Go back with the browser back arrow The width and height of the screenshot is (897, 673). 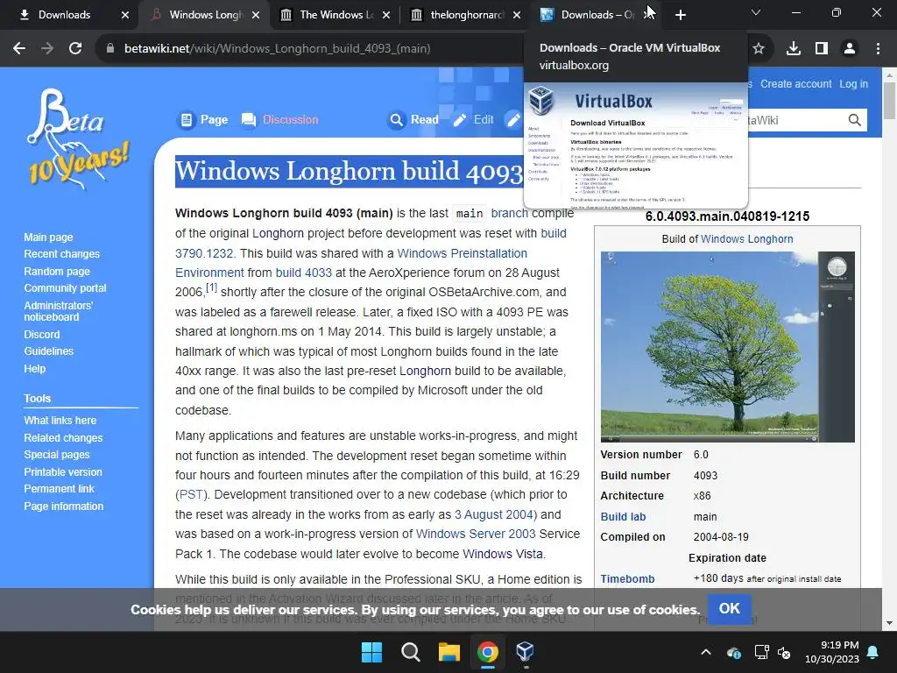coord(19,49)
